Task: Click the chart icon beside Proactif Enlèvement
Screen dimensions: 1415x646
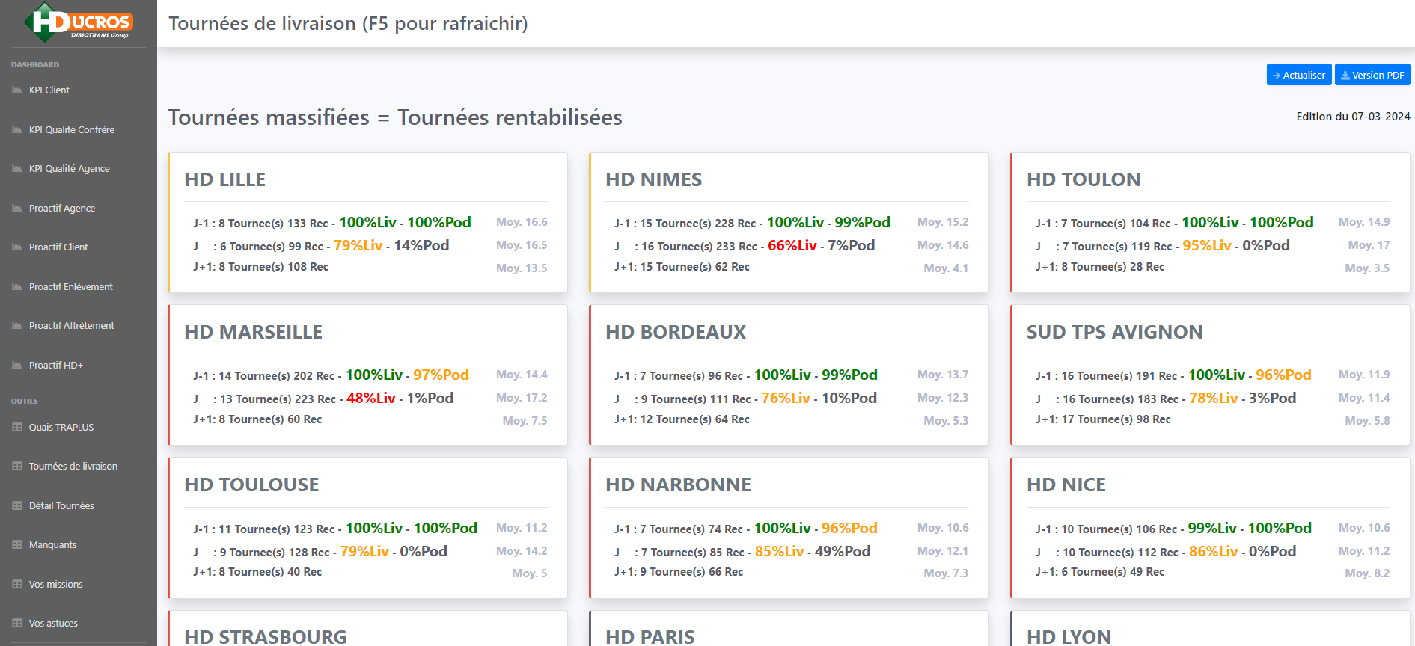Action: (x=17, y=287)
